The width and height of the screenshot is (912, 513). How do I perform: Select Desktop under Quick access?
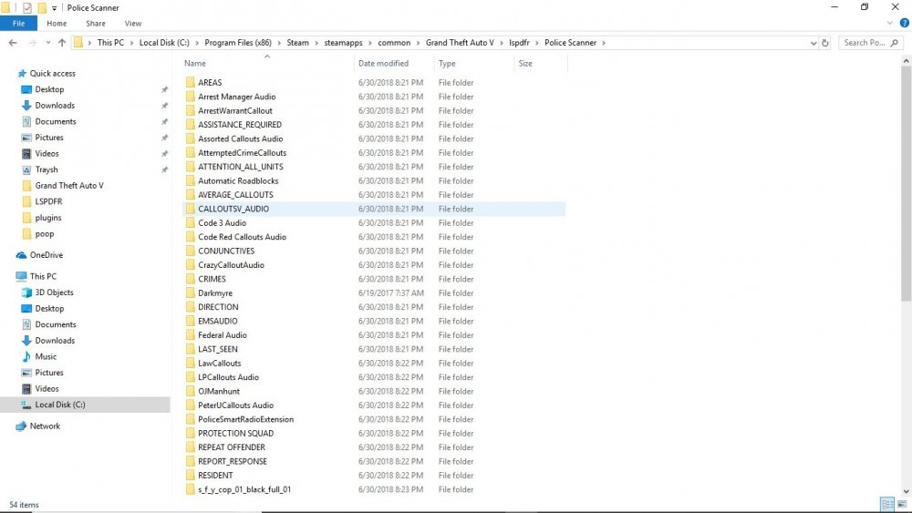(49, 89)
